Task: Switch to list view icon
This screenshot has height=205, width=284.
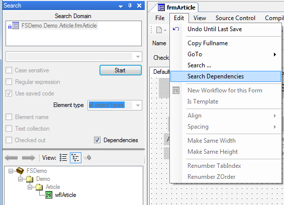Action: pyautogui.click(x=63, y=158)
